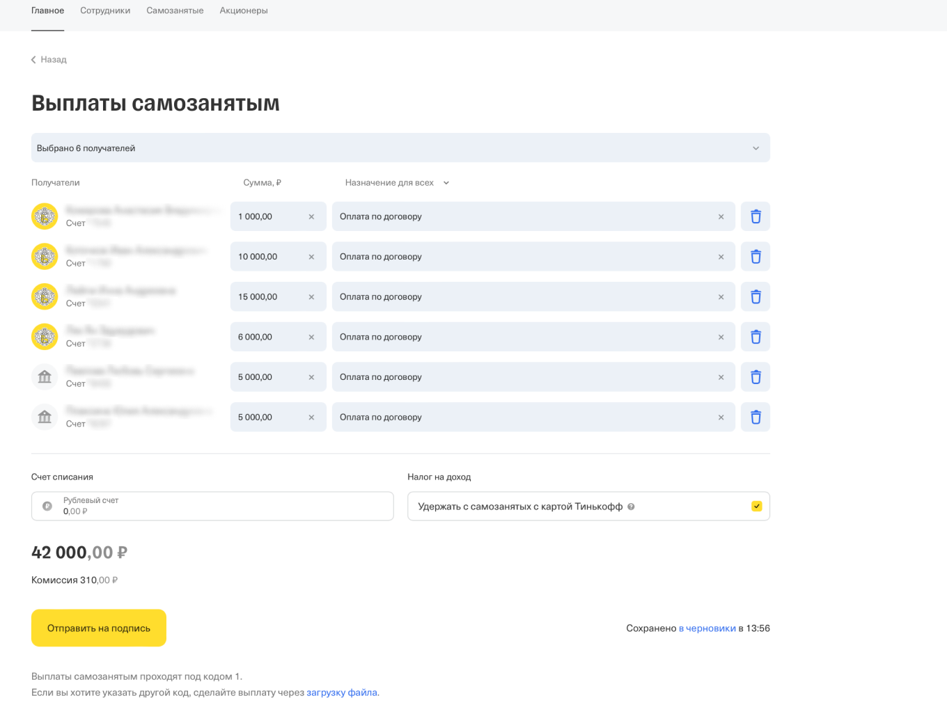This screenshot has height=716, width=947.
Task: Click the 15 000,00 amount input field
Action: pos(268,297)
